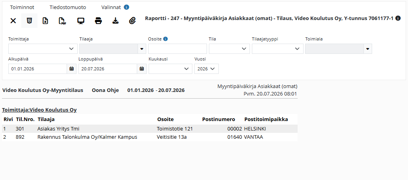Open the Tiedostomuoto menu

click(68, 7)
